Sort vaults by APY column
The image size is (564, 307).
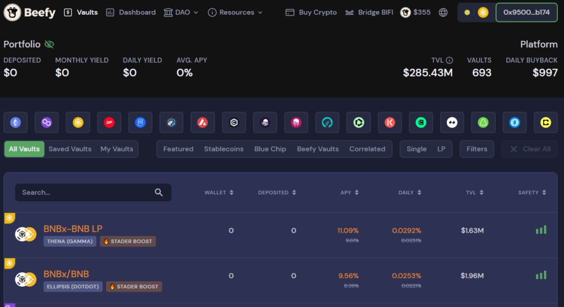click(x=350, y=193)
